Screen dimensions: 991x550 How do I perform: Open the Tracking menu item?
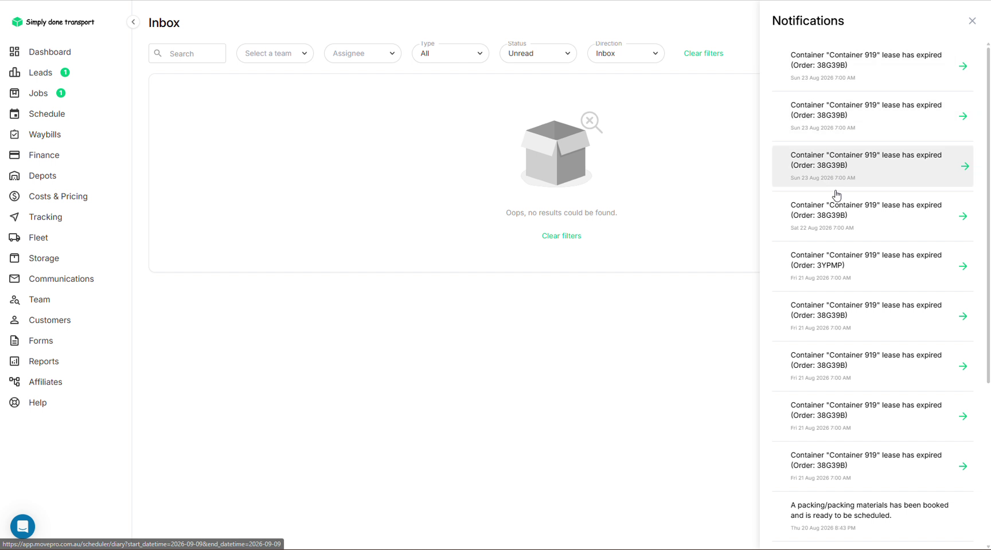(45, 217)
